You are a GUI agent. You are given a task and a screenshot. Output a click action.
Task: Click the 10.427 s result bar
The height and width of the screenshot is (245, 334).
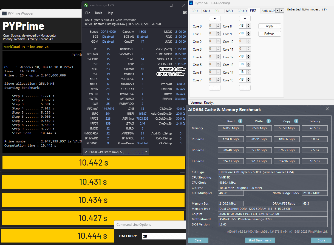pyautogui.click(x=93, y=218)
